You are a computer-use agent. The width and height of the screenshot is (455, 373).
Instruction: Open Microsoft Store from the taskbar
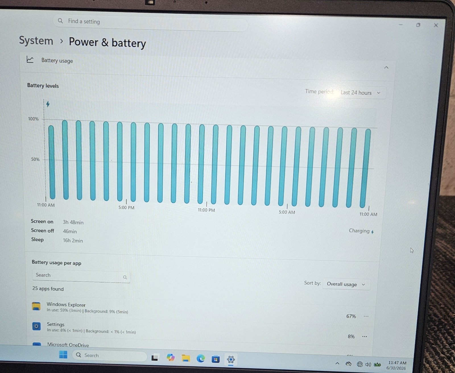(x=216, y=359)
